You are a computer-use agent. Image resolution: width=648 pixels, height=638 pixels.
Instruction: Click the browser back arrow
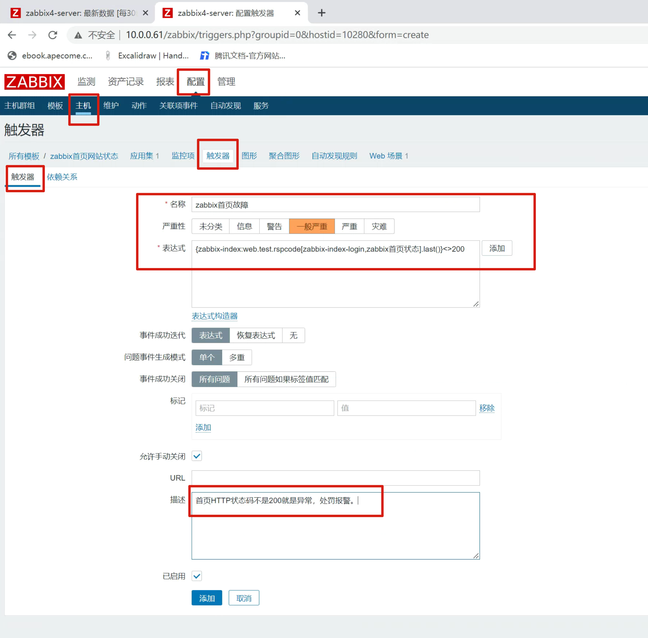[12, 35]
